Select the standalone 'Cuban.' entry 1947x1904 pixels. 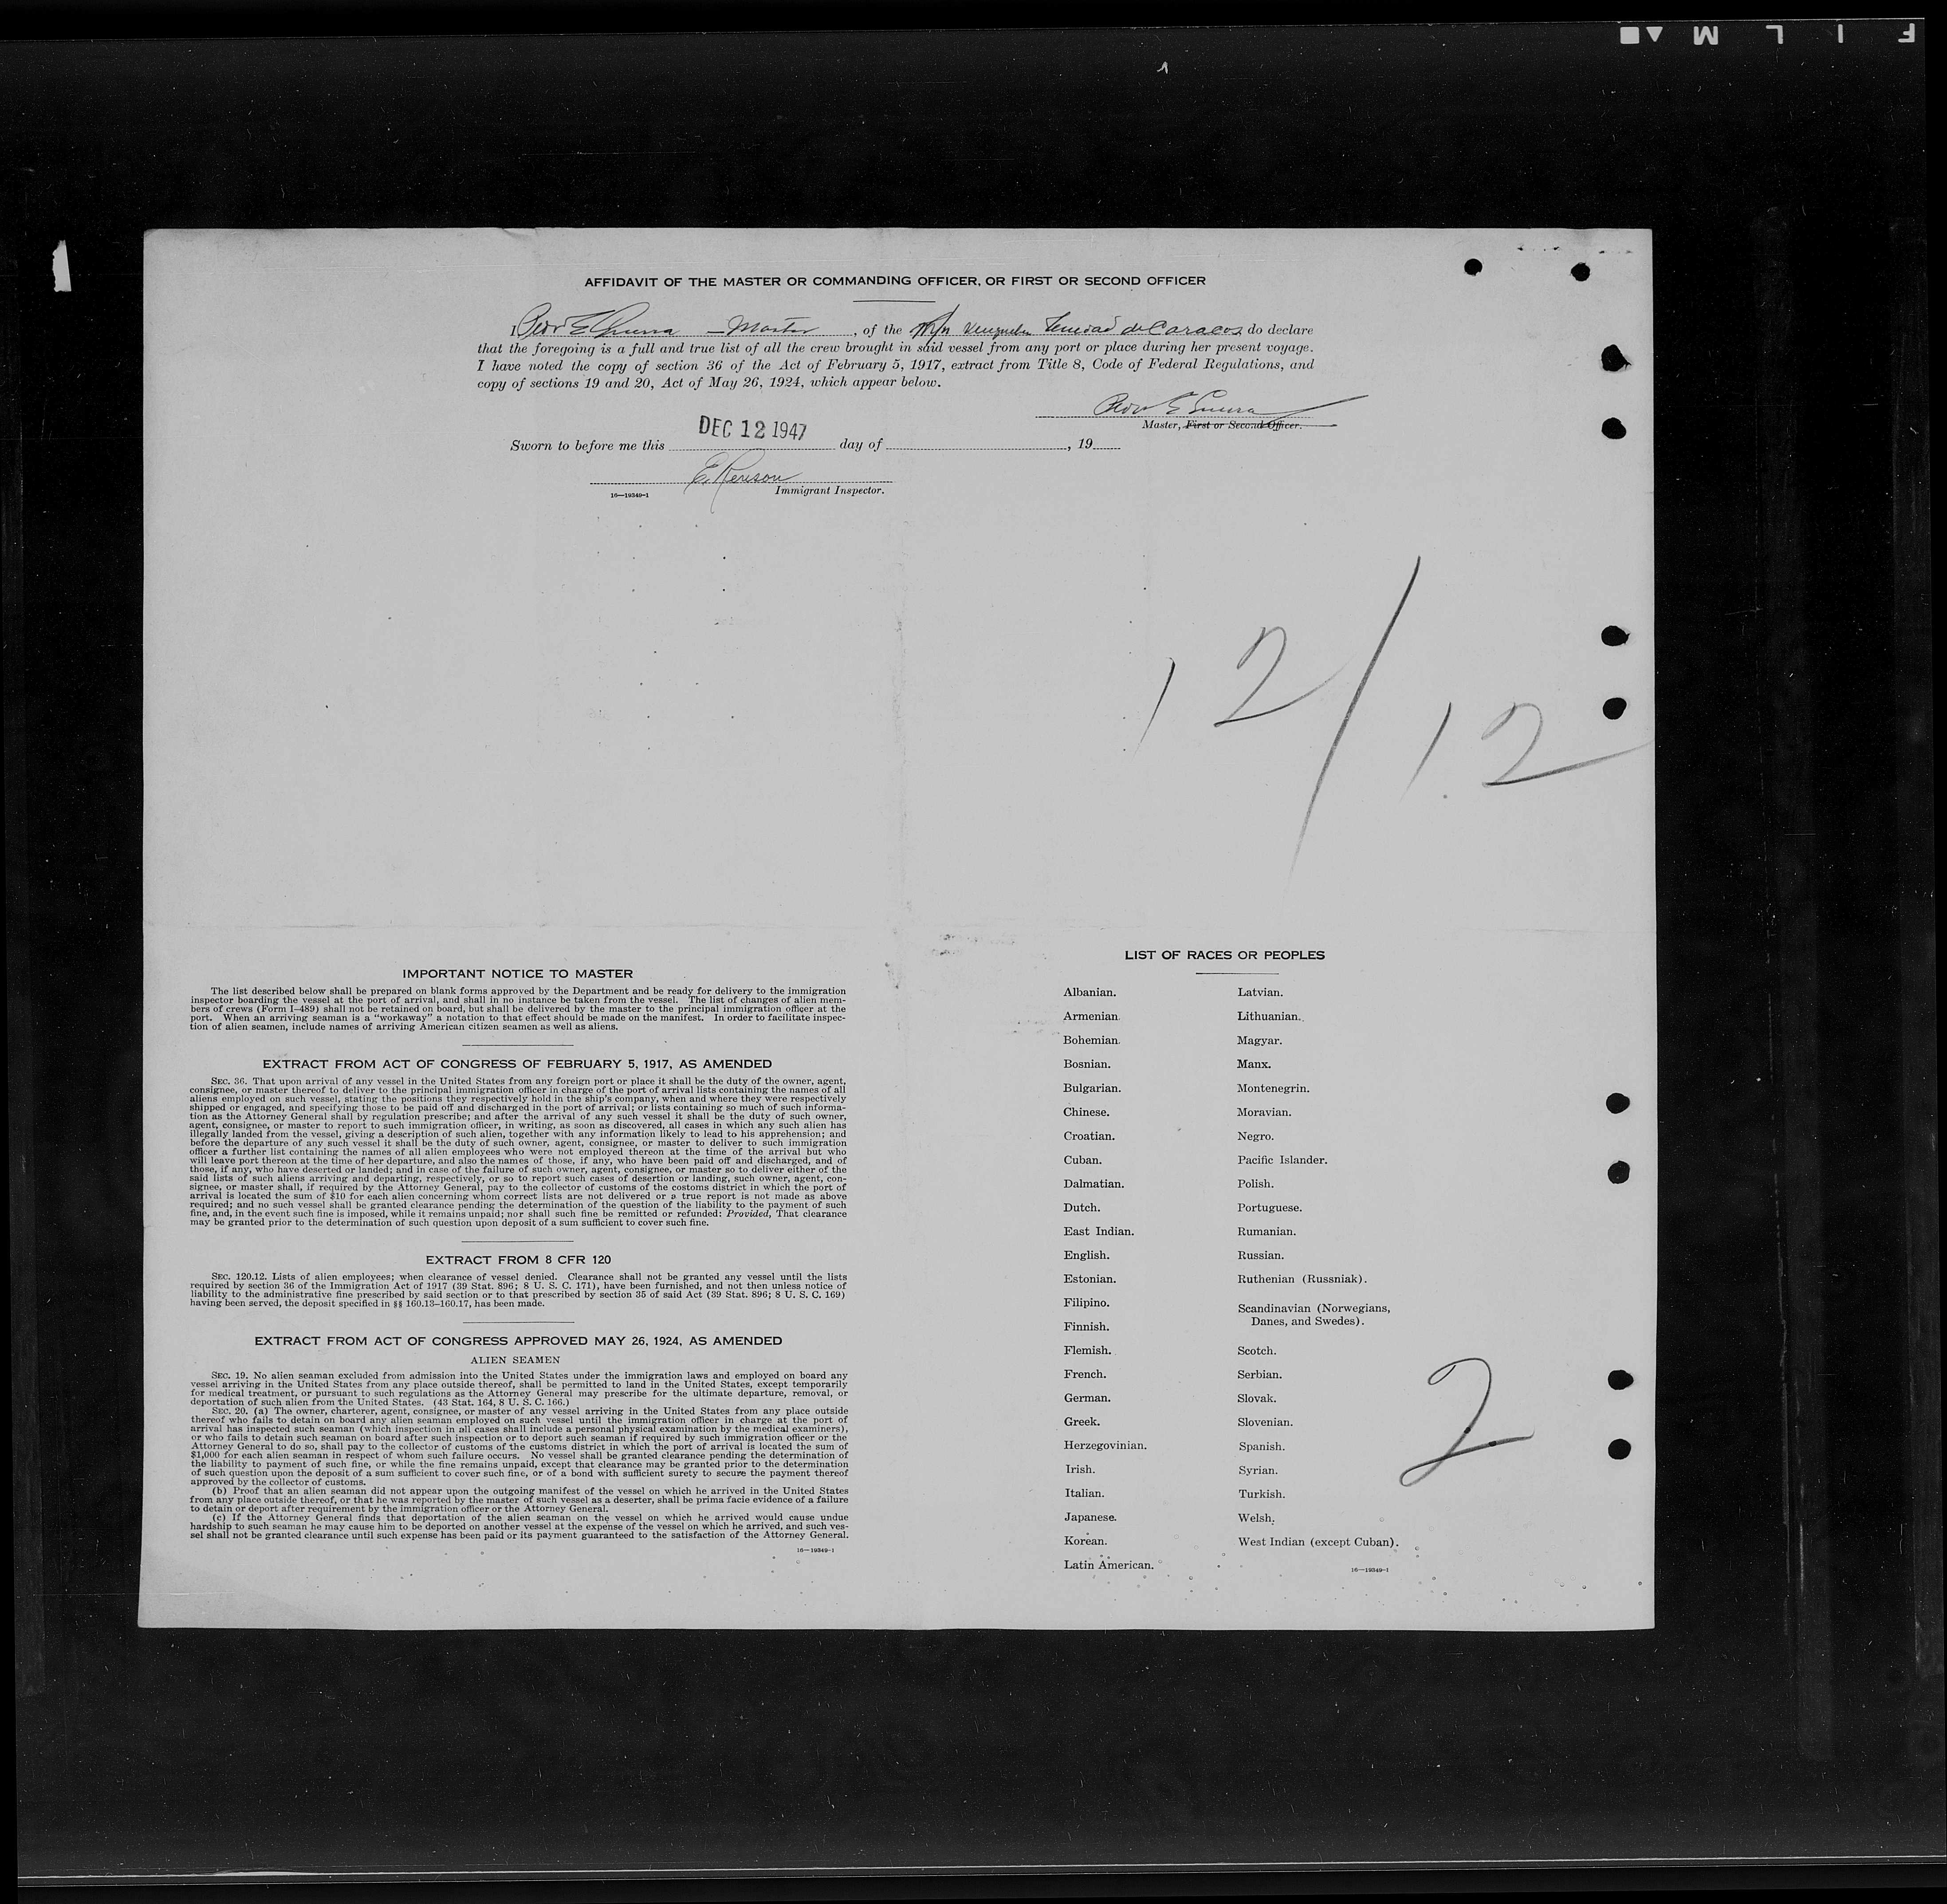[1082, 1160]
